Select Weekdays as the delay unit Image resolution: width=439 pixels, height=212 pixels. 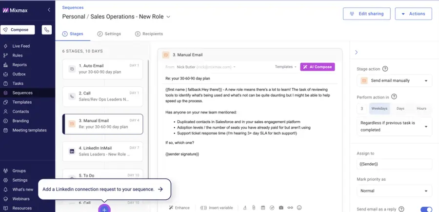point(379,109)
